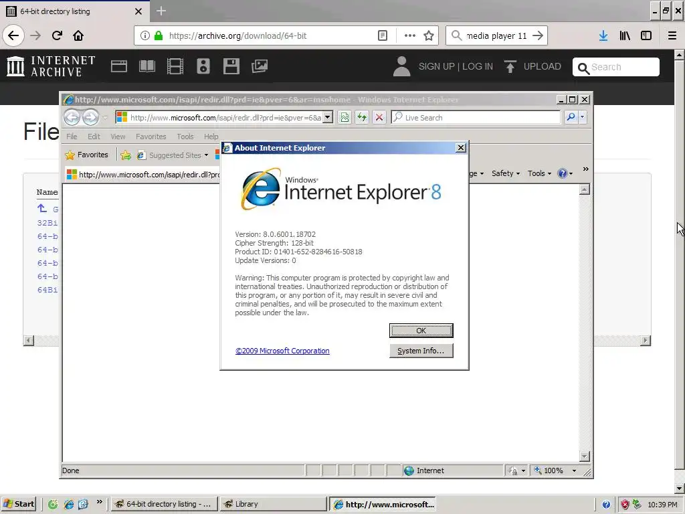
Task: Go to Firefox home page icon
Action: click(78, 35)
